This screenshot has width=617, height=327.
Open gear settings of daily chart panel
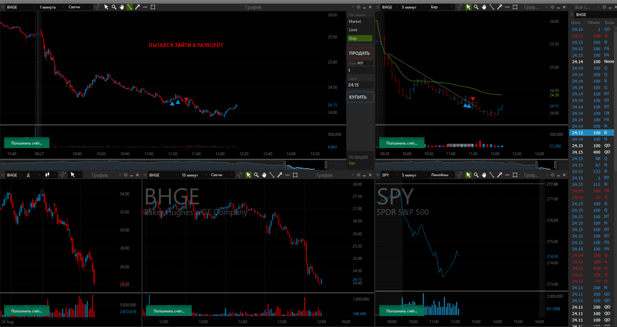point(126,175)
